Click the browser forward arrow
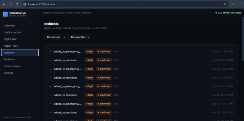The height and width of the screenshot is (121, 244). click(x=11, y=4)
